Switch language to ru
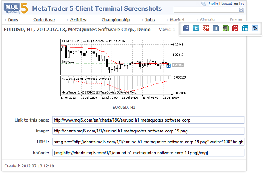Screen dimensions: 263x173 (x=243, y=3)
